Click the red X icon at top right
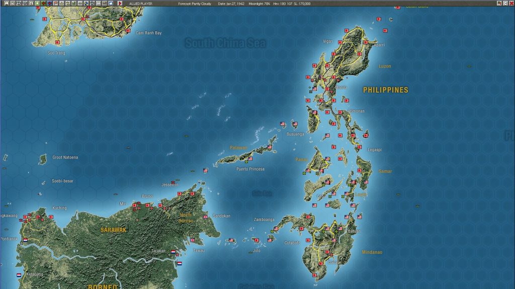The width and height of the screenshot is (515, 289). (511, 4)
